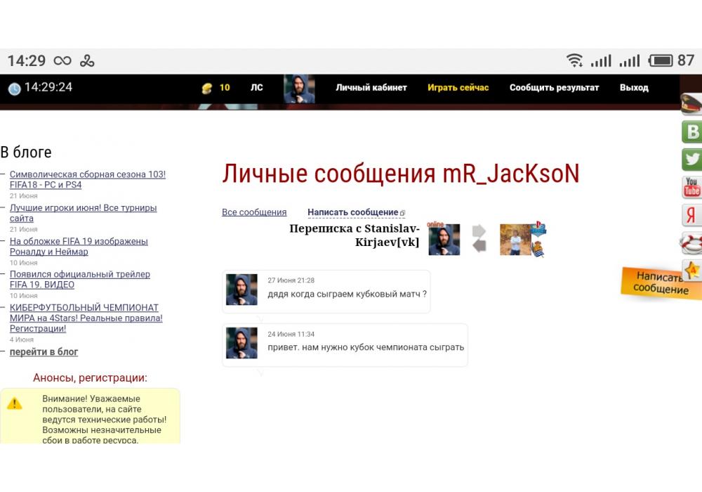Open the Twitter icon on right edge
702x492 pixels.
click(x=692, y=160)
